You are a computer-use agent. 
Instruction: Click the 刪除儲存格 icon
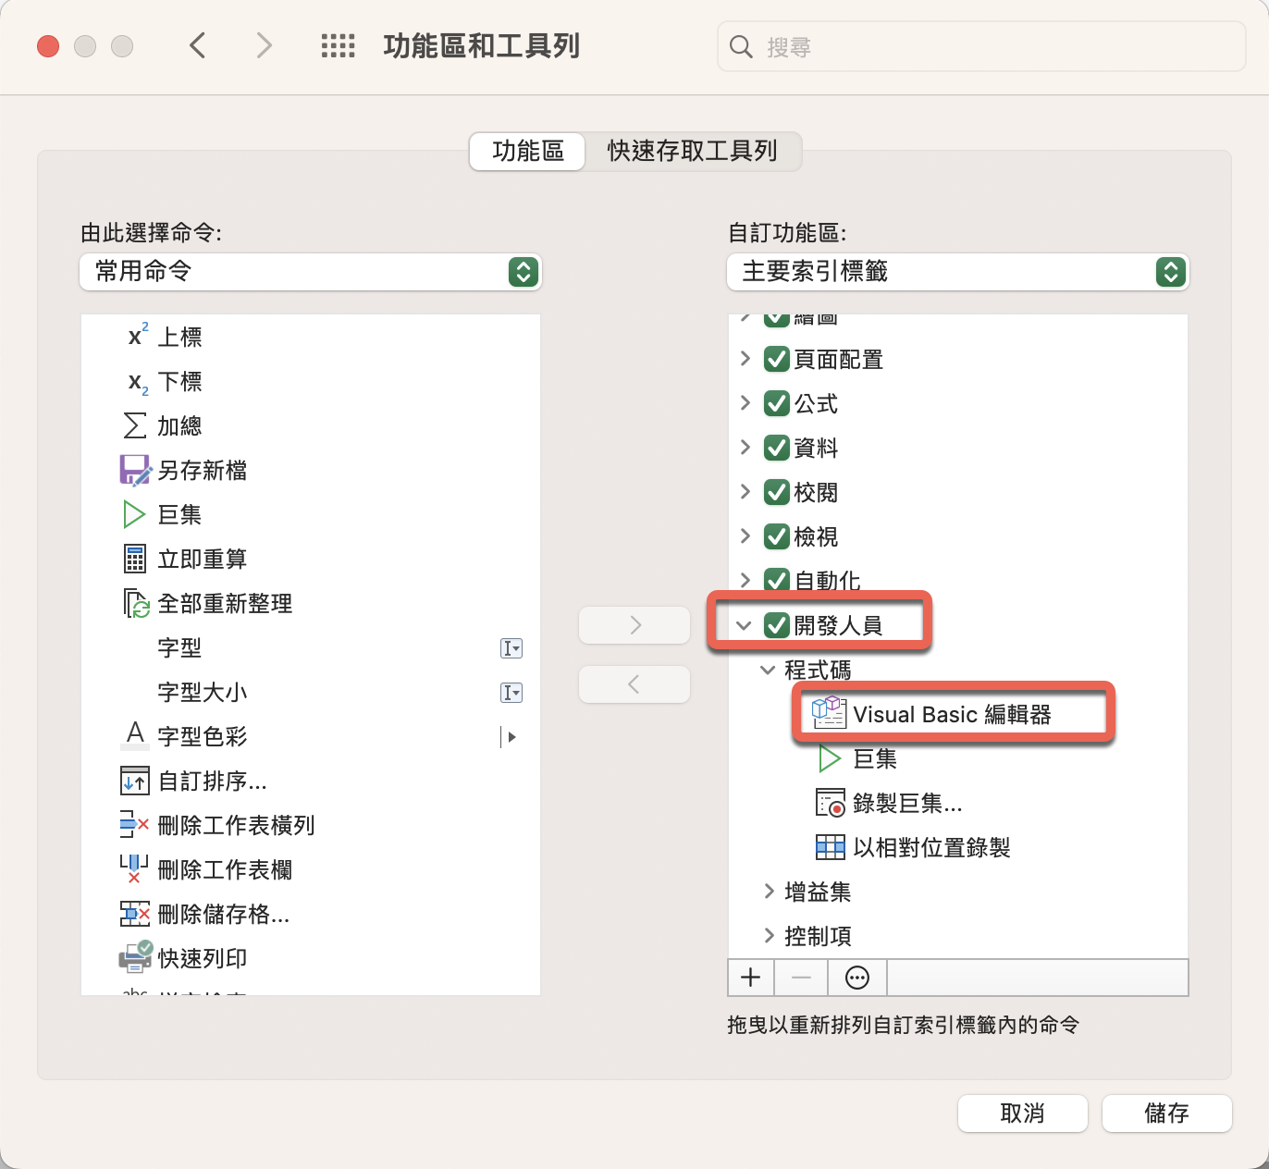coord(135,914)
